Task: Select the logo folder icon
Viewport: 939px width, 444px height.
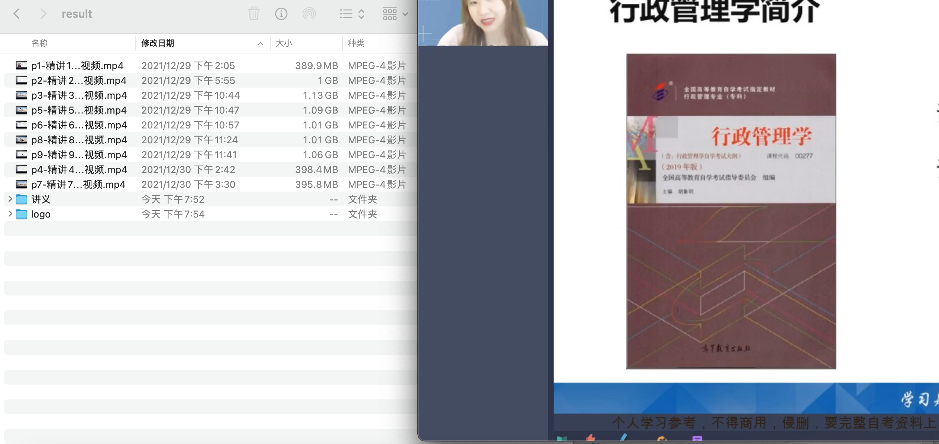Action: tap(22, 214)
